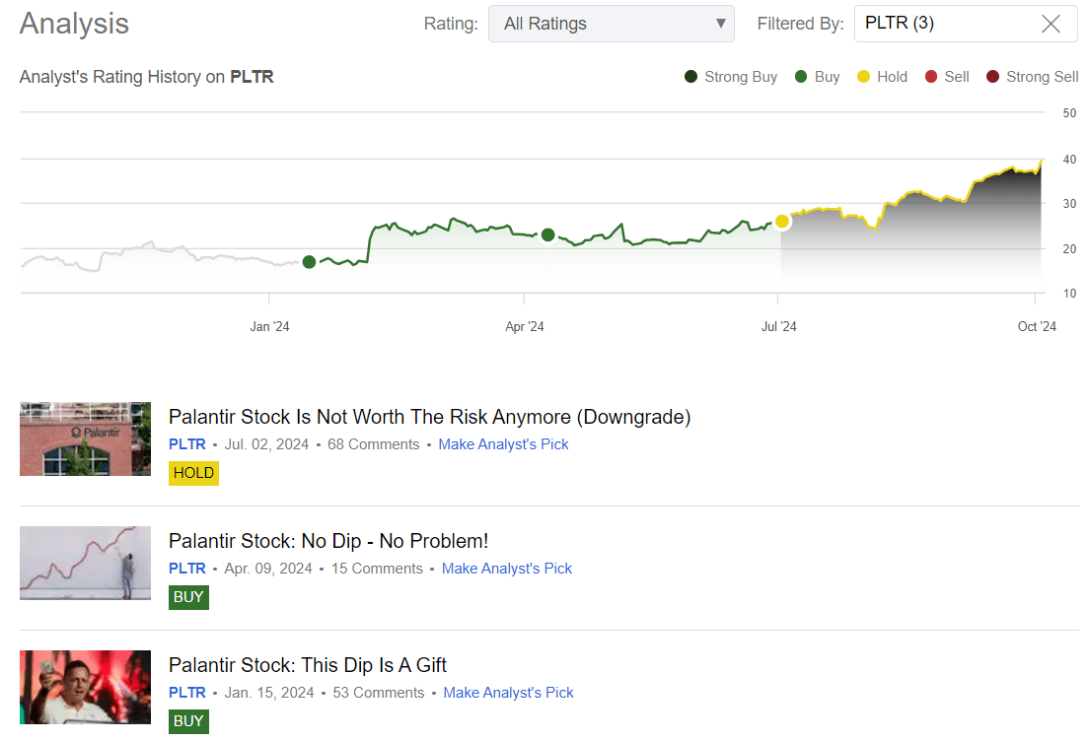Open the red-lit crowd article thumbnail
The height and width of the screenshot is (741, 1089).
(x=85, y=687)
